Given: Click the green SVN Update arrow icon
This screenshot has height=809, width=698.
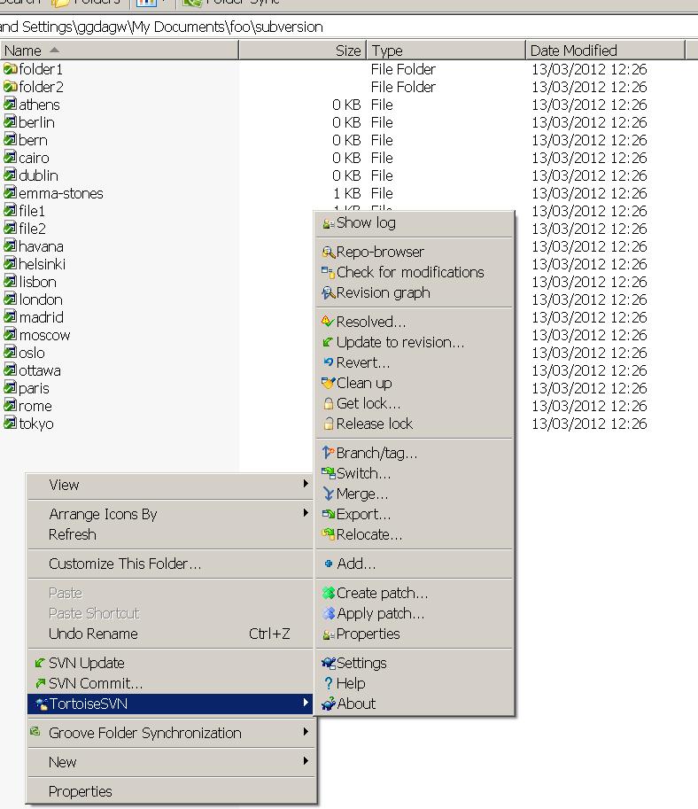Looking at the screenshot, I should click(39, 663).
